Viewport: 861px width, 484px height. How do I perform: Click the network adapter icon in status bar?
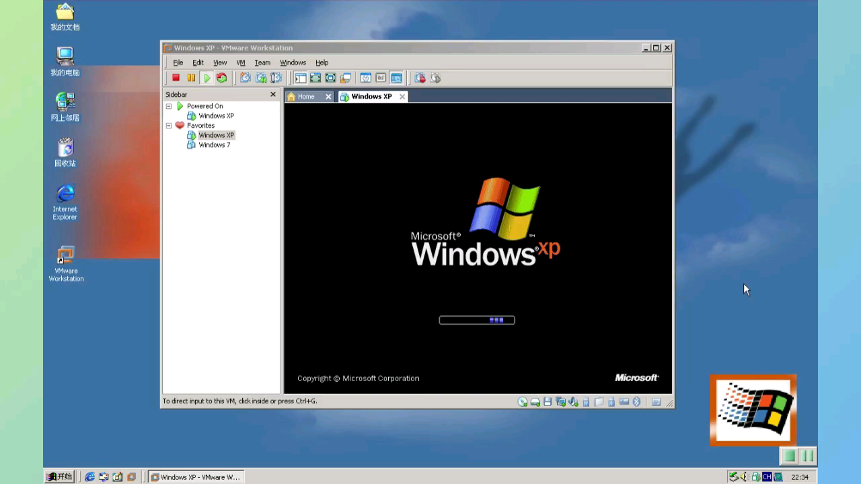[x=560, y=401]
